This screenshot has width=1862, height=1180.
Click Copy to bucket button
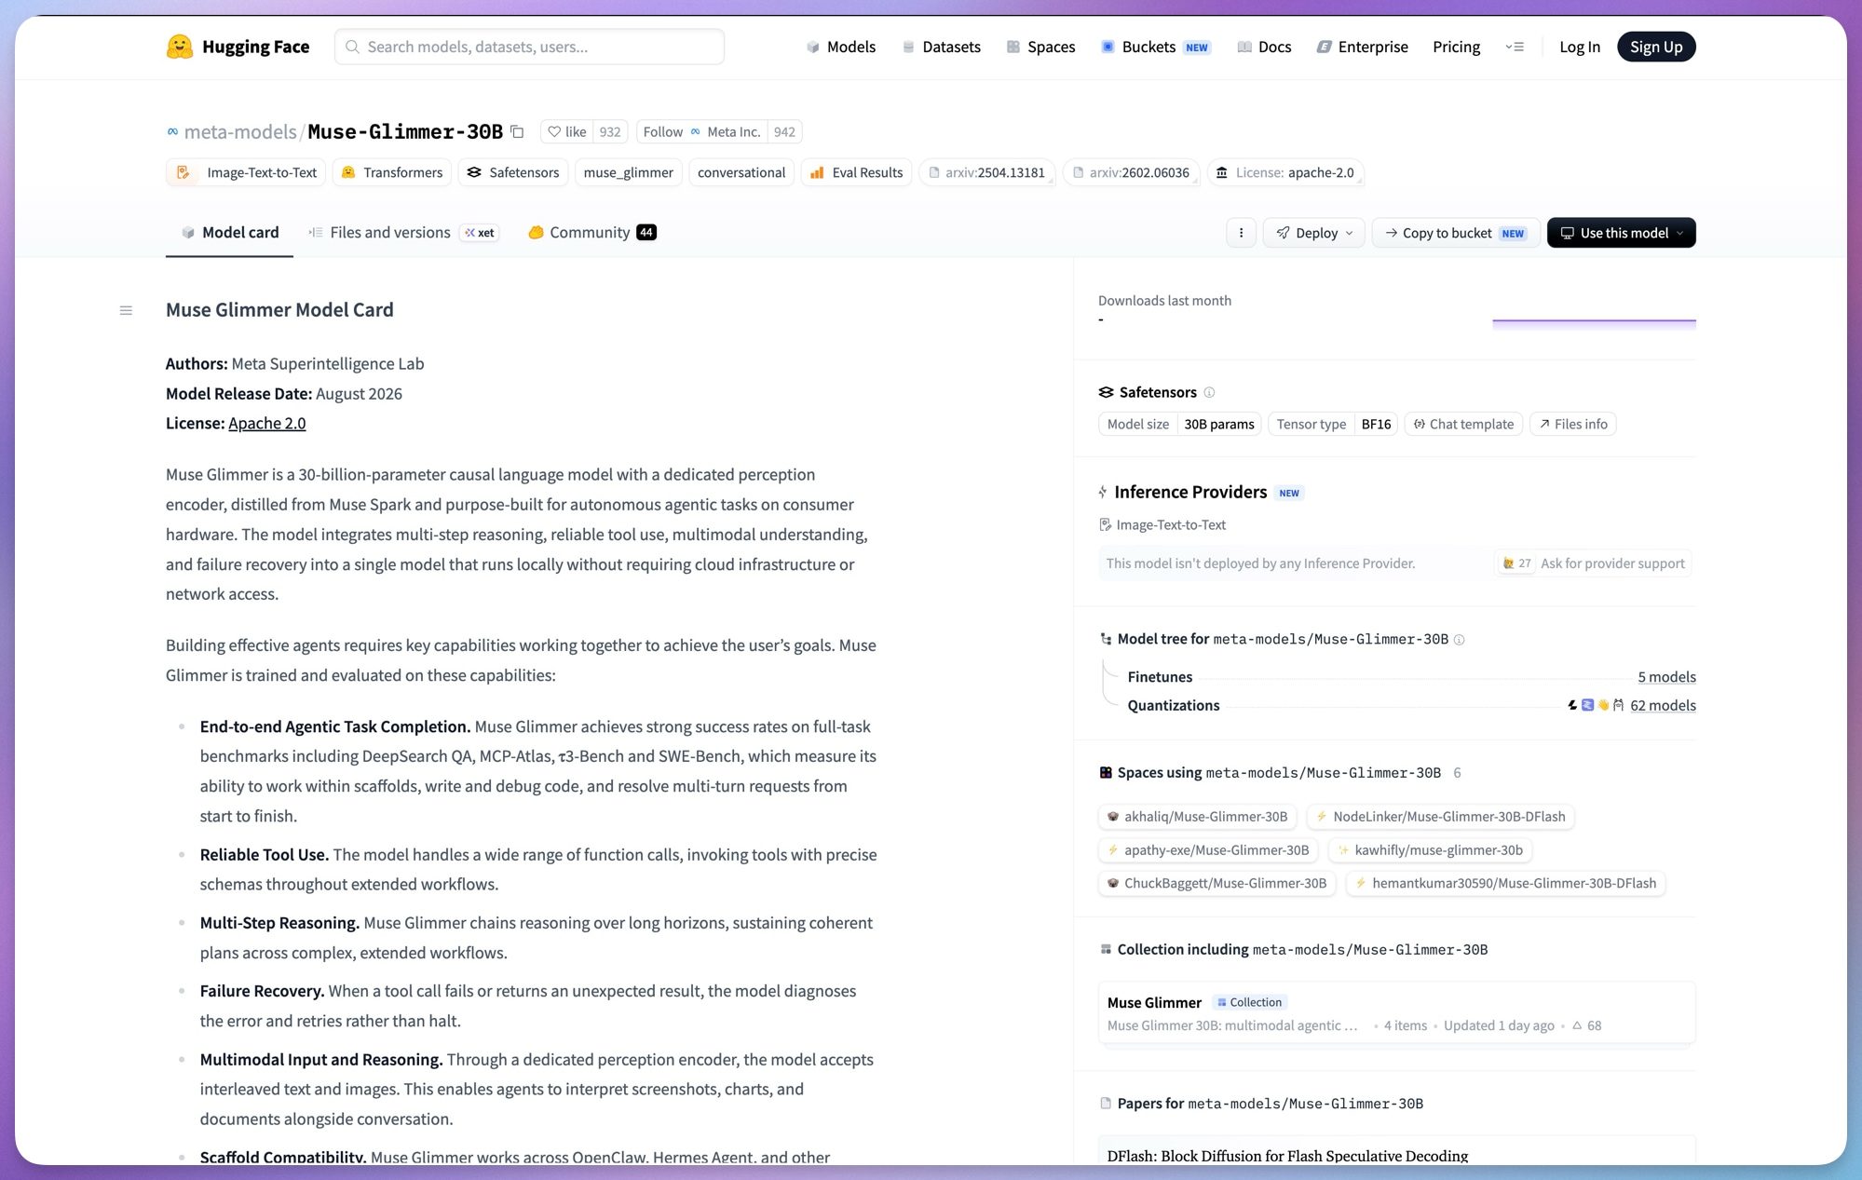point(1456,233)
